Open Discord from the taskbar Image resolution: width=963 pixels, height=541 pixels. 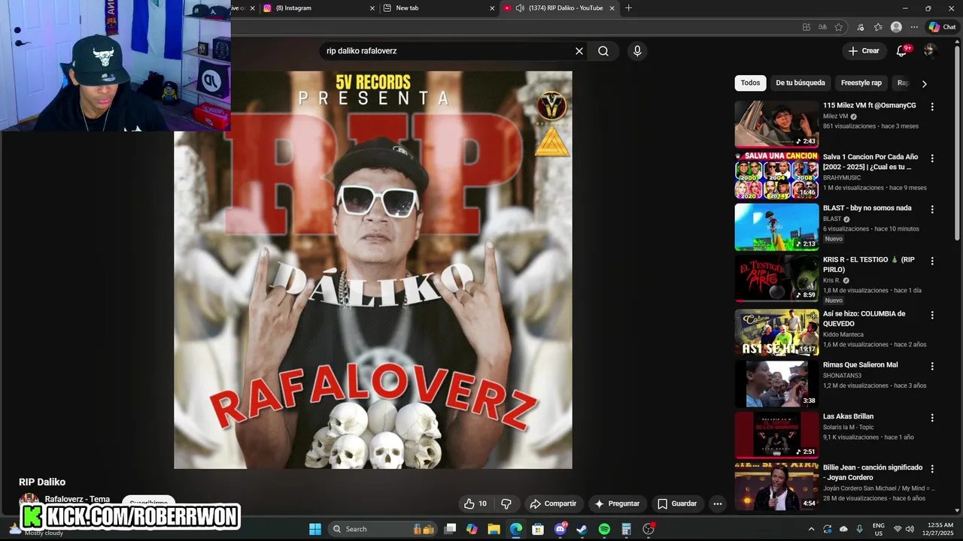coord(560,529)
